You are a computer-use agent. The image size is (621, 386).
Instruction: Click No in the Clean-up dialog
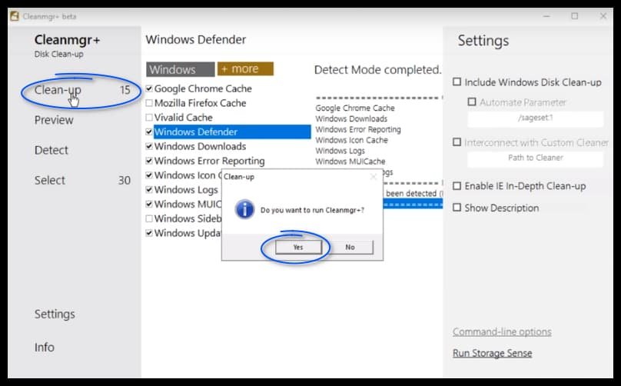coord(350,247)
